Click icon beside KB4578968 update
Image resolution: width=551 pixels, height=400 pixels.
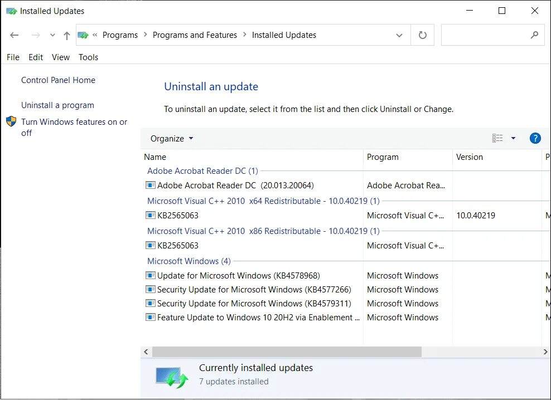[151, 275]
